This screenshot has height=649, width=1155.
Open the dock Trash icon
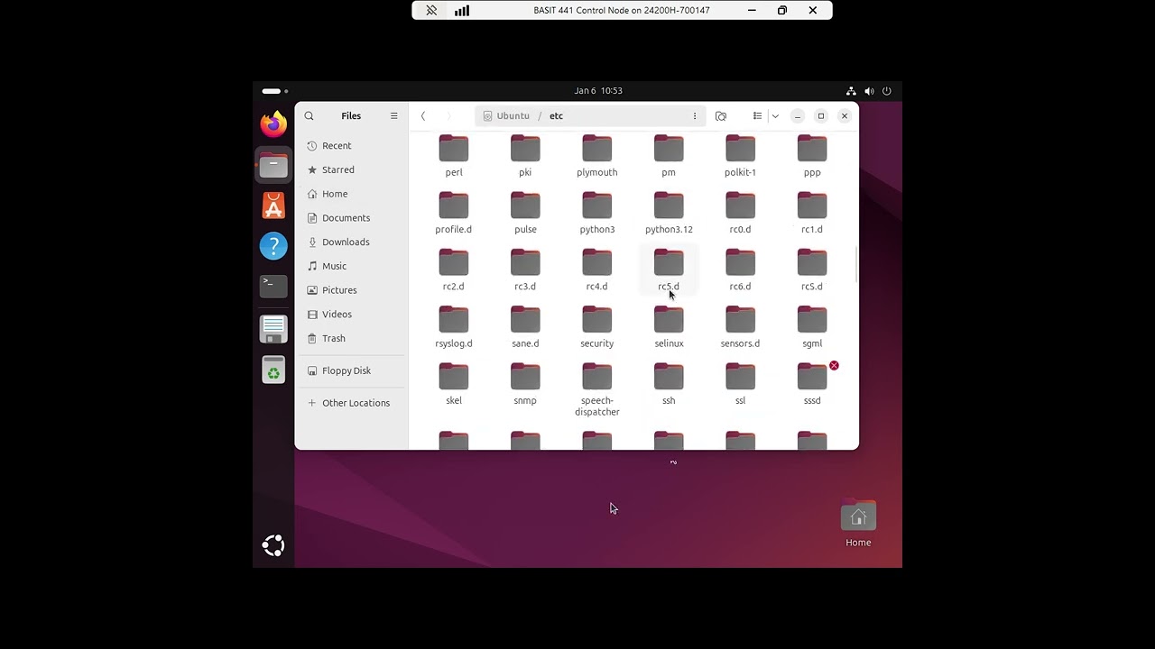[x=273, y=370]
